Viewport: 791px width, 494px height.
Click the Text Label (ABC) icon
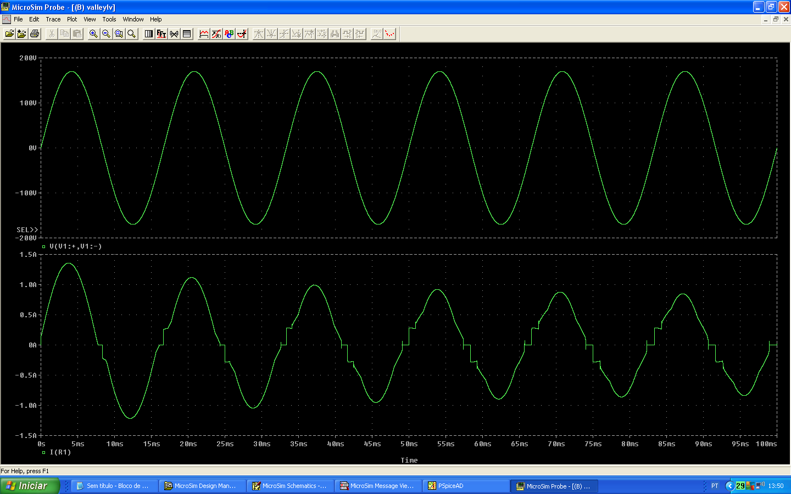pyautogui.click(x=229, y=34)
